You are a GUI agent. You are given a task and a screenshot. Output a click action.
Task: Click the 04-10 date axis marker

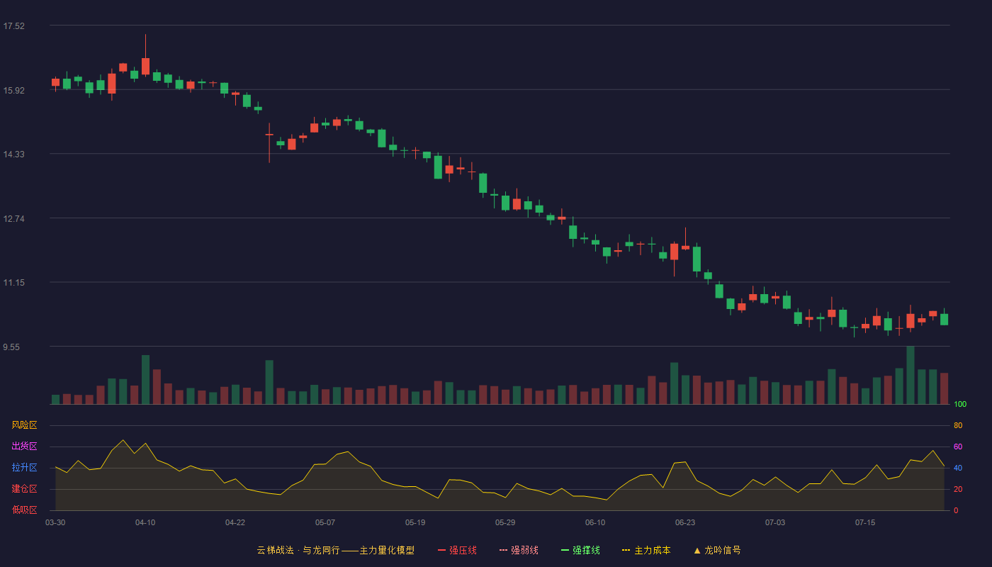click(145, 522)
